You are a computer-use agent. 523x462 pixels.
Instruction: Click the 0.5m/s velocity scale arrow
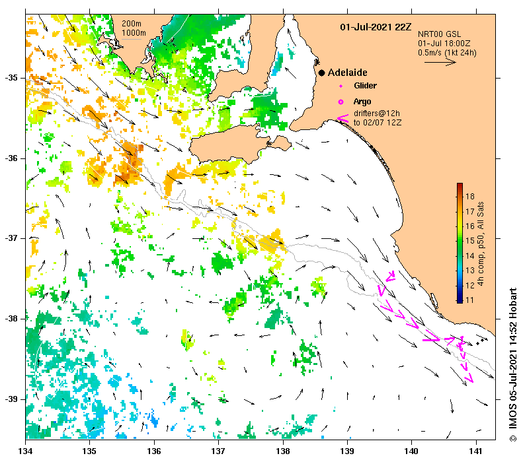[440, 62]
